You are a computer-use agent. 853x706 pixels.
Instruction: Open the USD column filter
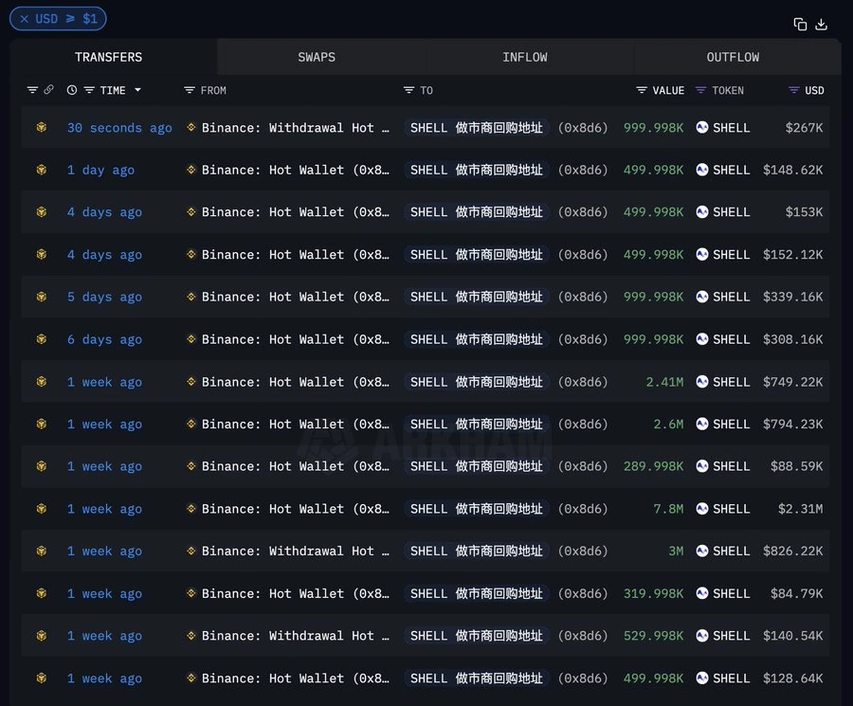[793, 90]
